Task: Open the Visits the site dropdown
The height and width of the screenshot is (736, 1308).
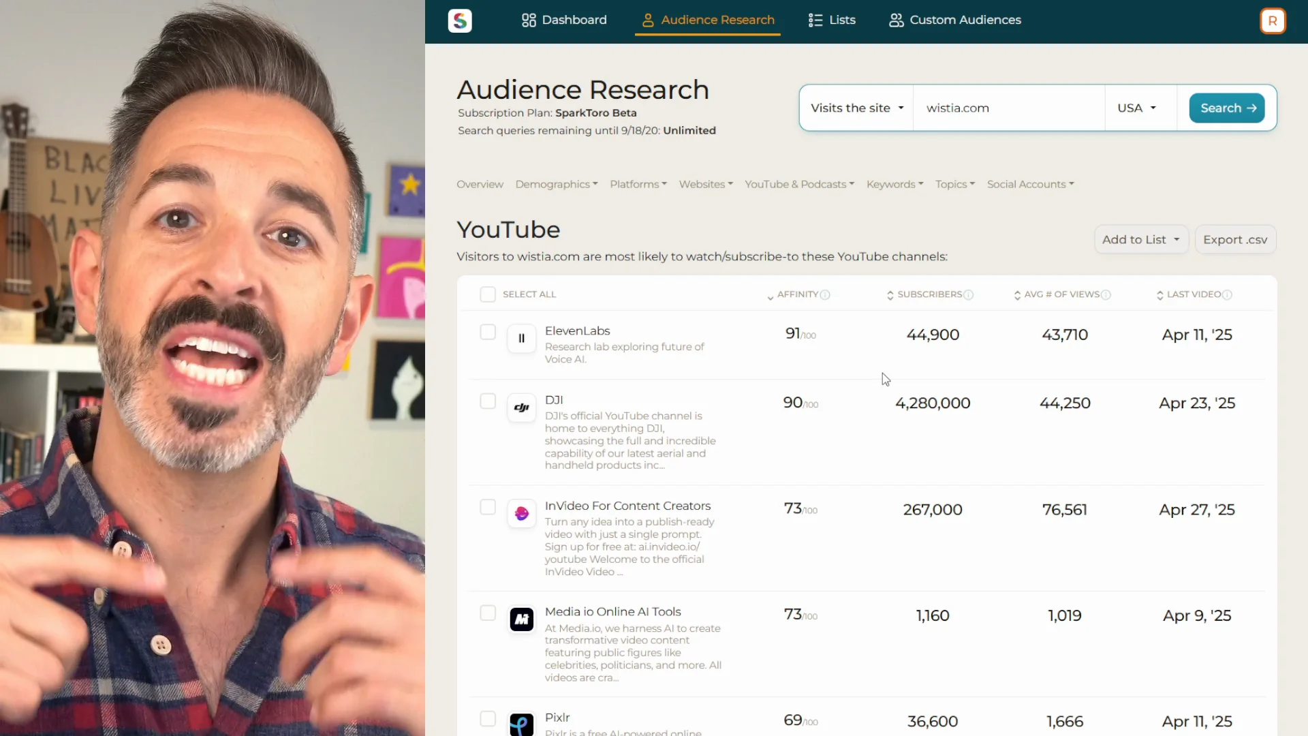Action: point(857,108)
